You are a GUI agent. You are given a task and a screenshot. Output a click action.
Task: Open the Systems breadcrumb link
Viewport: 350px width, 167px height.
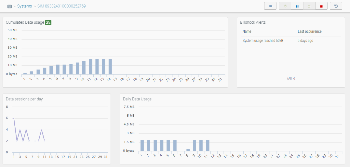[24, 6]
